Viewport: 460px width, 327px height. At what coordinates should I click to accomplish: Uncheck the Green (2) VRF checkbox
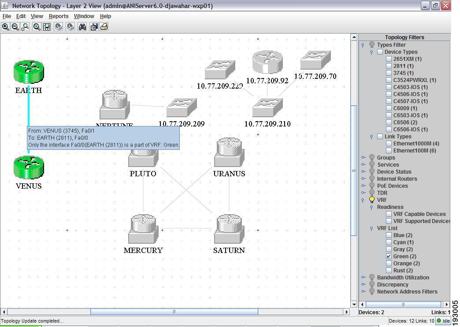click(389, 256)
